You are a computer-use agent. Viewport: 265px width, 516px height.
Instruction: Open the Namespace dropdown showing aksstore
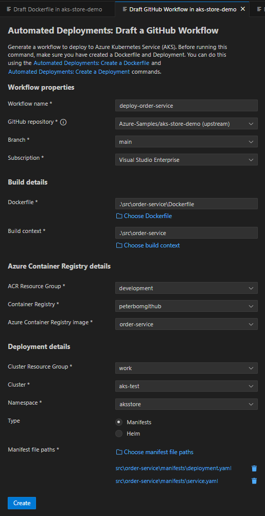(x=186, y=405)
